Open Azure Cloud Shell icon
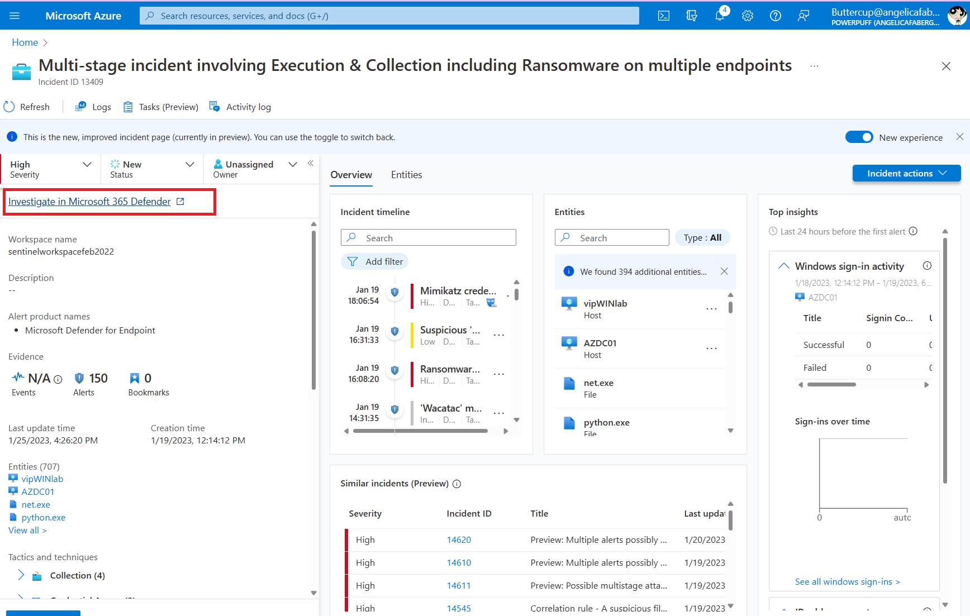The image size is (970, 616). tap(663, 16)
